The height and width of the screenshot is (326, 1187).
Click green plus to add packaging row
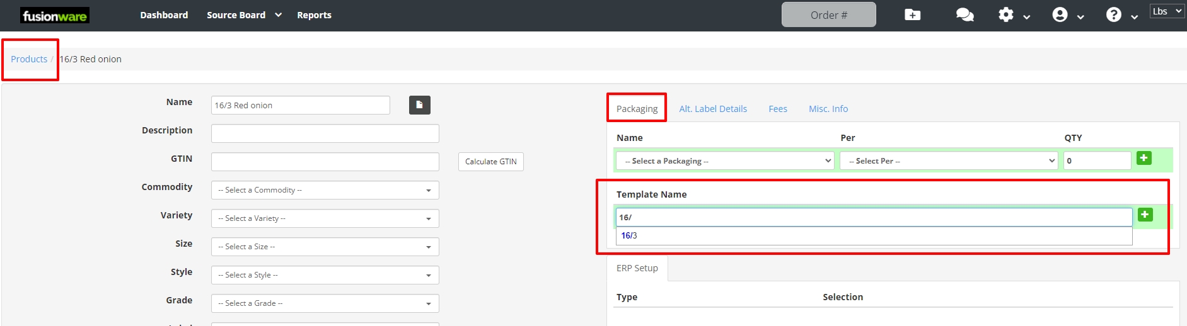(x=1144, y=159)
